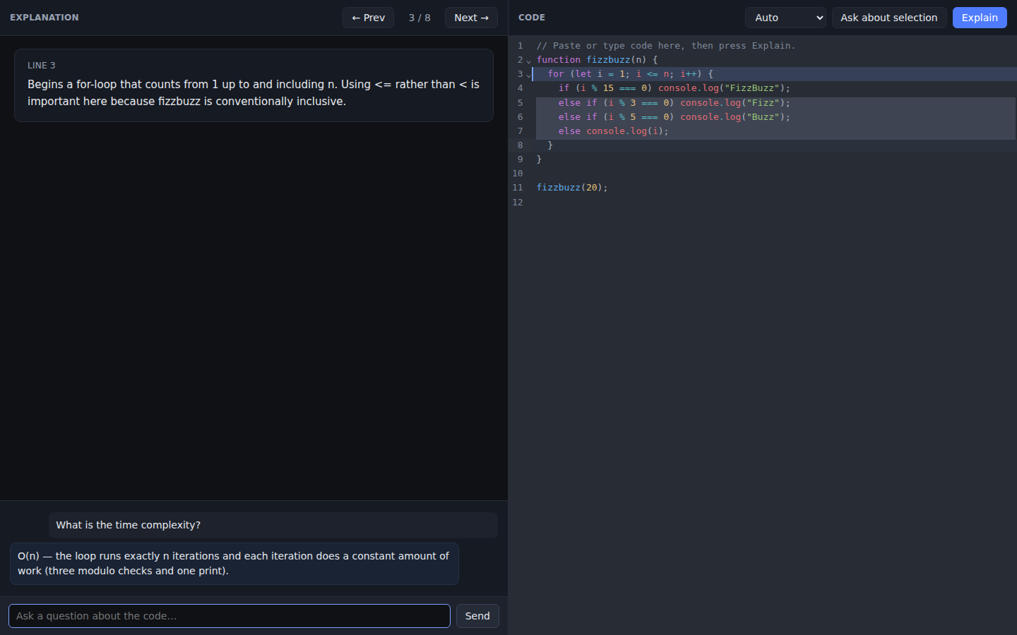Advance to the next explanation with Next
The width and height of the screenshot is (1017, 635).
471,18
